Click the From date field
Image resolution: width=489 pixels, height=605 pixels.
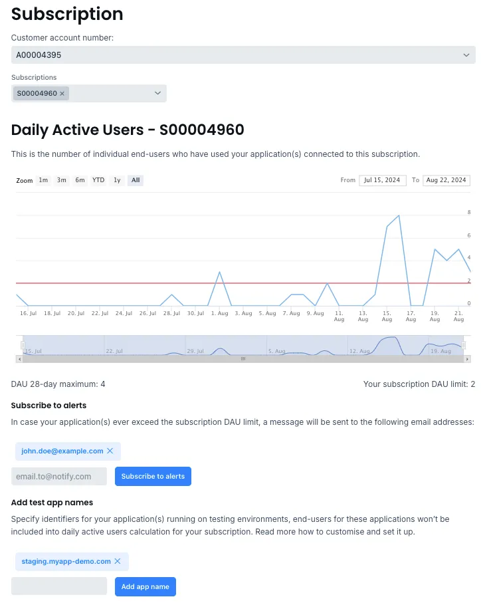pos(383,180)
